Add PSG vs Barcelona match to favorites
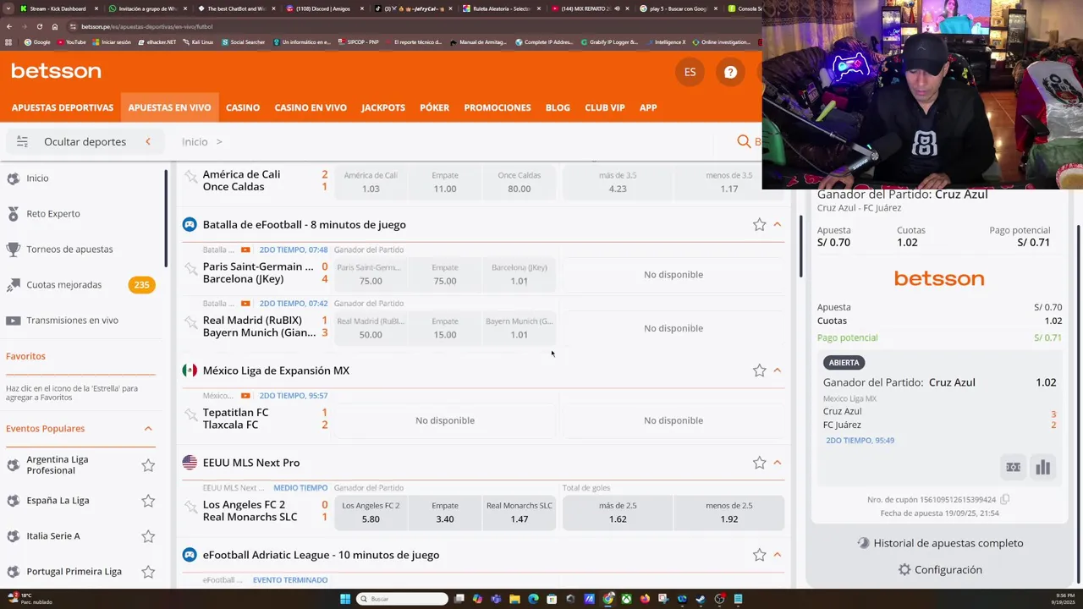Image resolution: width=1083 pixels, height=609 pixels. click(190, 270)
